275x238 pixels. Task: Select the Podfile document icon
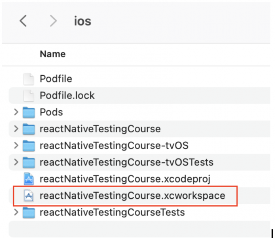click(29, 79)
